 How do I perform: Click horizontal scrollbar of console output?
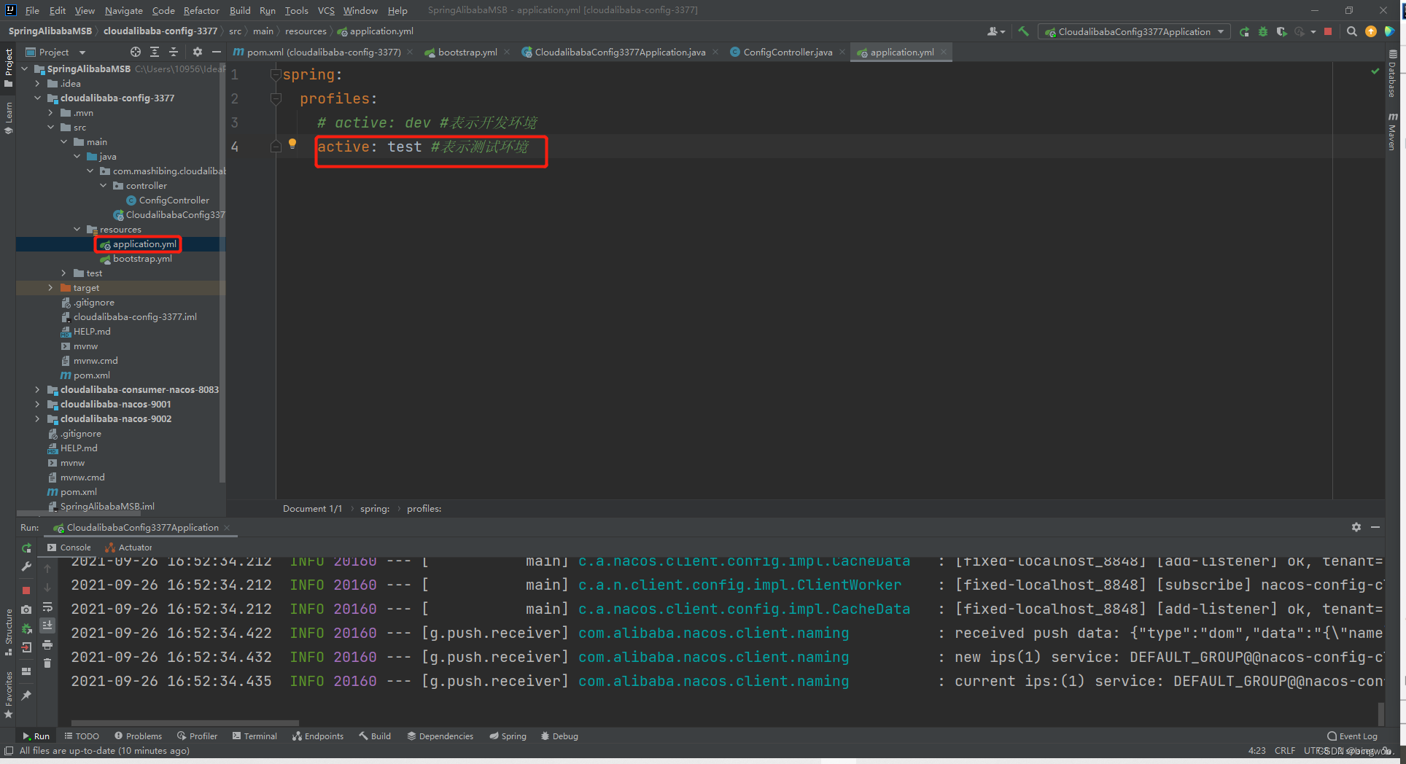185,722
